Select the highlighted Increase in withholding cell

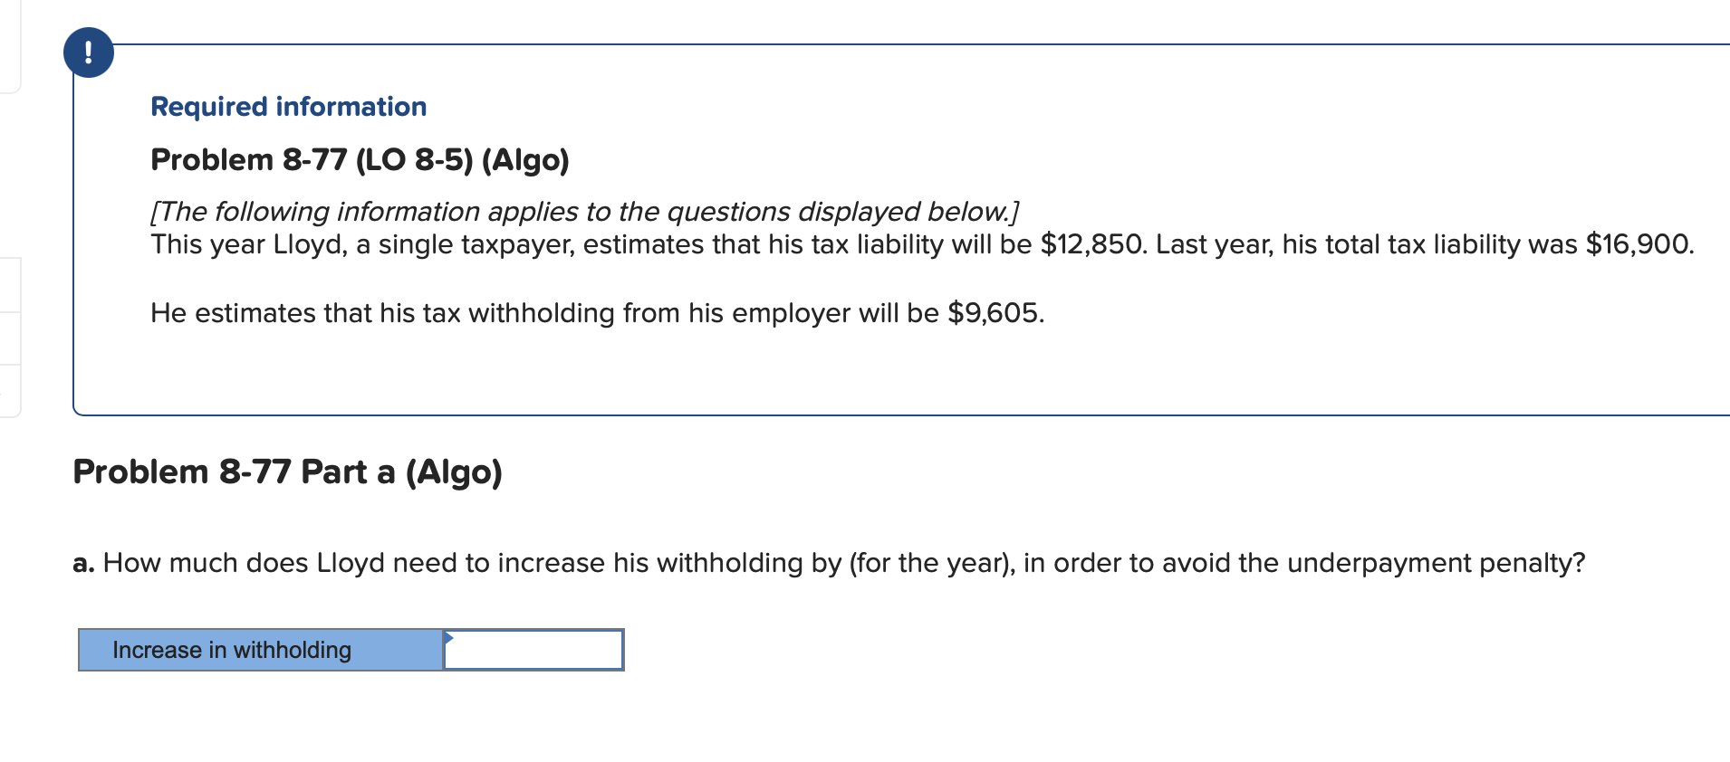point(258,650)
